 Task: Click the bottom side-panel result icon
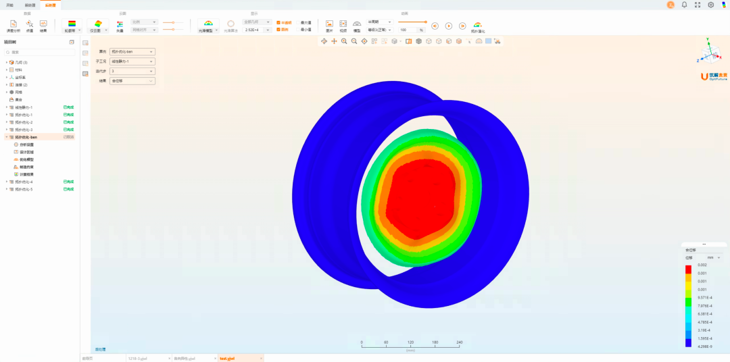[85, 74]
